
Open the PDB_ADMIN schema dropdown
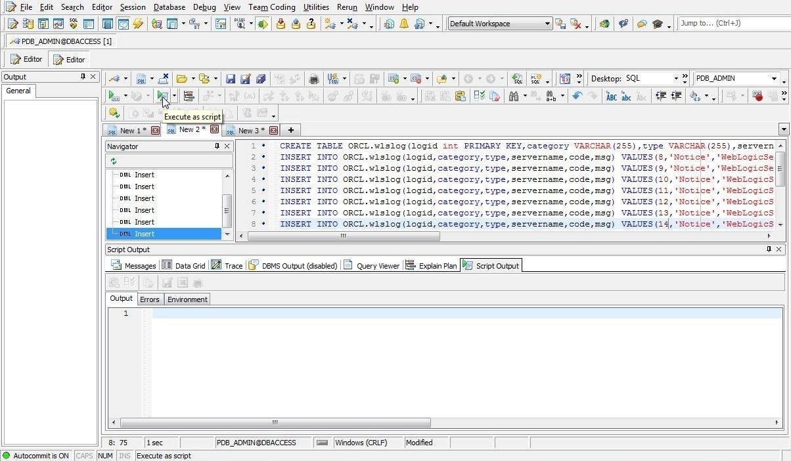click(775, 78)
